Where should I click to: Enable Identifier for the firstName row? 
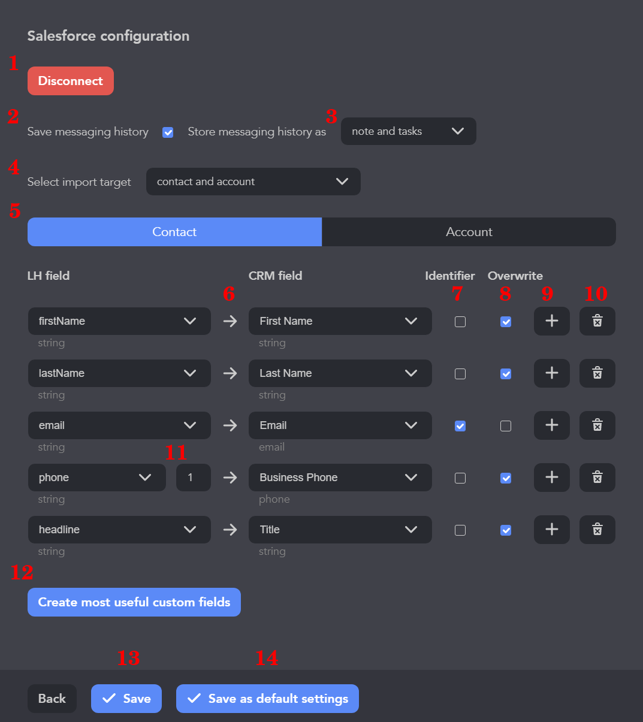[x=460, y=322]
